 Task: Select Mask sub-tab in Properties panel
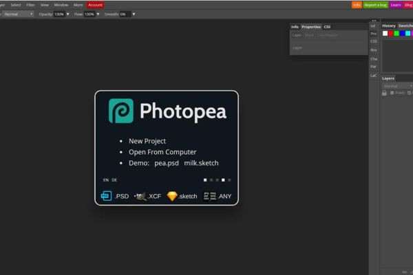(x=309, y=35)
